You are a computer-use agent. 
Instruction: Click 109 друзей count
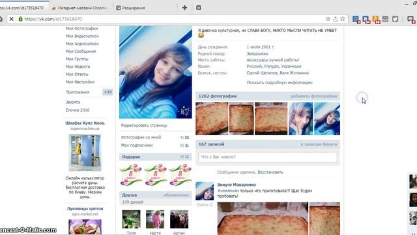(x=133, y=202)
